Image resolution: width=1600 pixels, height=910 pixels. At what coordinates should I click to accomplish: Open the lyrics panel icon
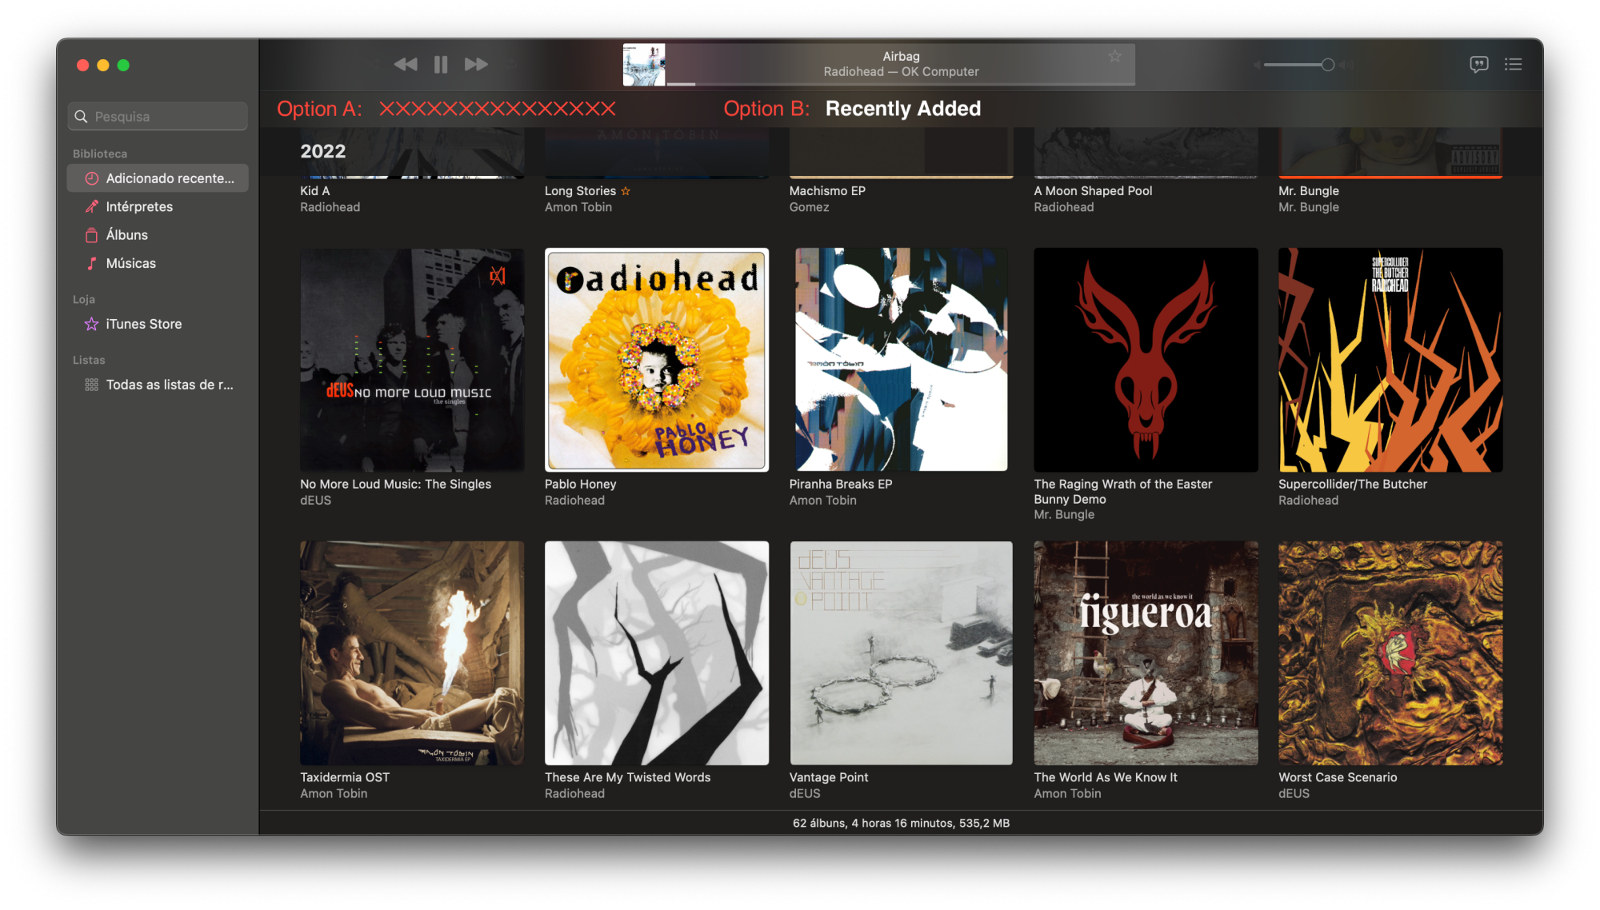[x=1478, y=64]
